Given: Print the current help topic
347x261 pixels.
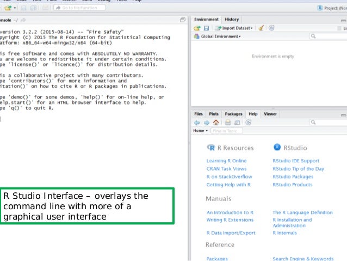Looking at the screenshot, I should coord(228,123).
